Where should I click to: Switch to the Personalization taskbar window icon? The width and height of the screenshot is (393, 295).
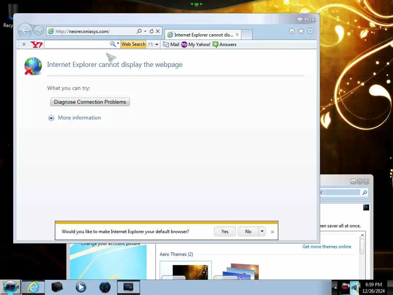[x=128, y=287]
